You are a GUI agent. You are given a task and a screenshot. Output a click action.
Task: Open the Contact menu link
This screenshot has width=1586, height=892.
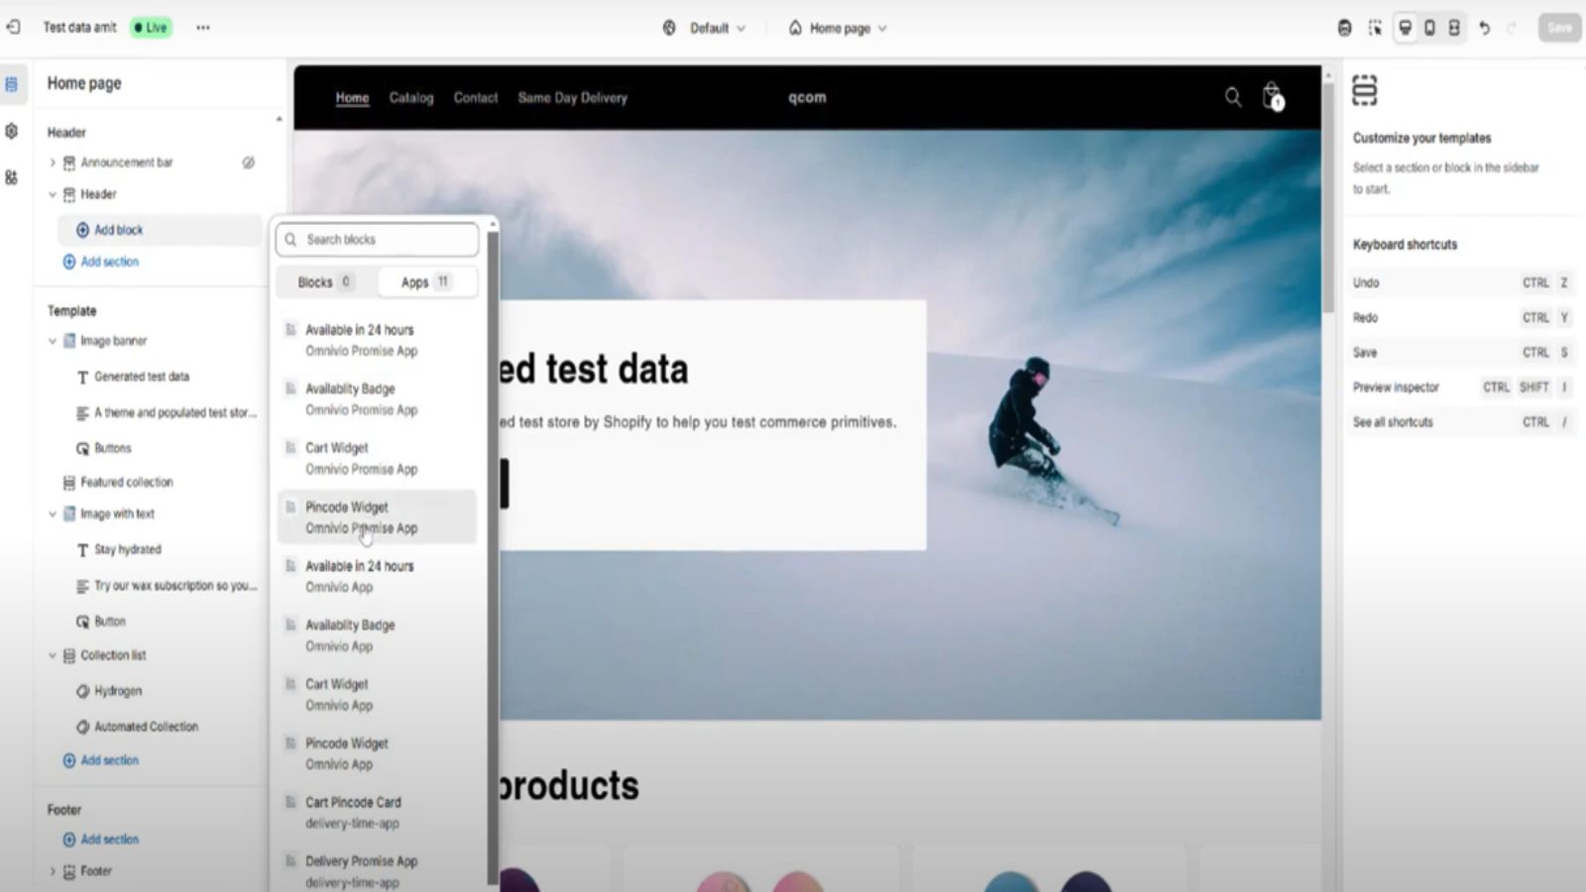tap(476, 98)
